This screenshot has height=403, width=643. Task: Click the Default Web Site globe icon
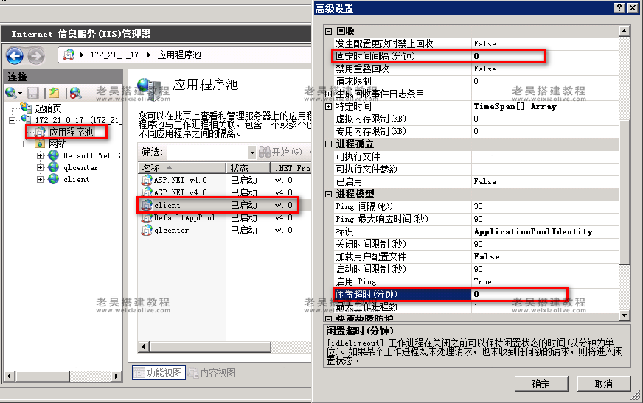[53, 155]
